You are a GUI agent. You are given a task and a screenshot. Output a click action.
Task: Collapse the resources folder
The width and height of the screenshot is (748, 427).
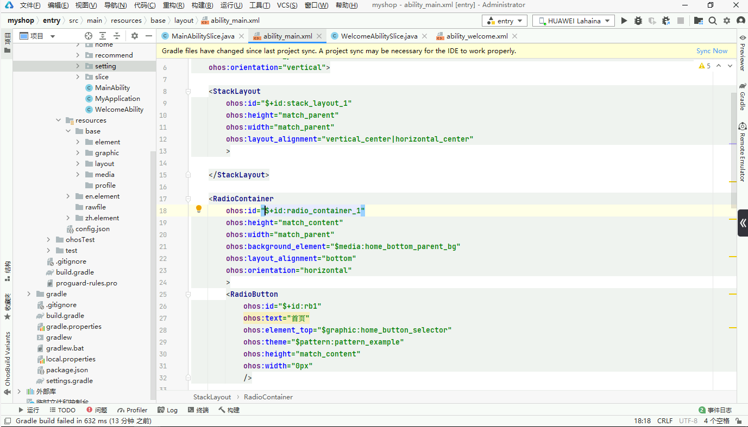click(59, 120)
